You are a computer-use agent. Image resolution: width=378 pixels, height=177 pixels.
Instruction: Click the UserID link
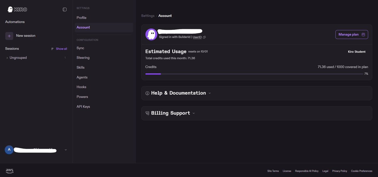[x=197, y=37]
